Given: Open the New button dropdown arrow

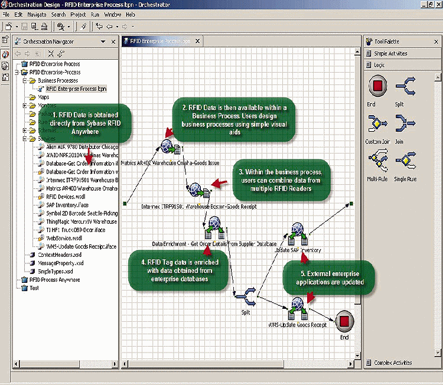Looking at the screenshot, I should (x=17, y=27).
